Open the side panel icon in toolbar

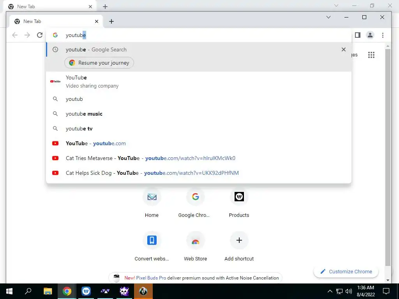tap(358, 35)
